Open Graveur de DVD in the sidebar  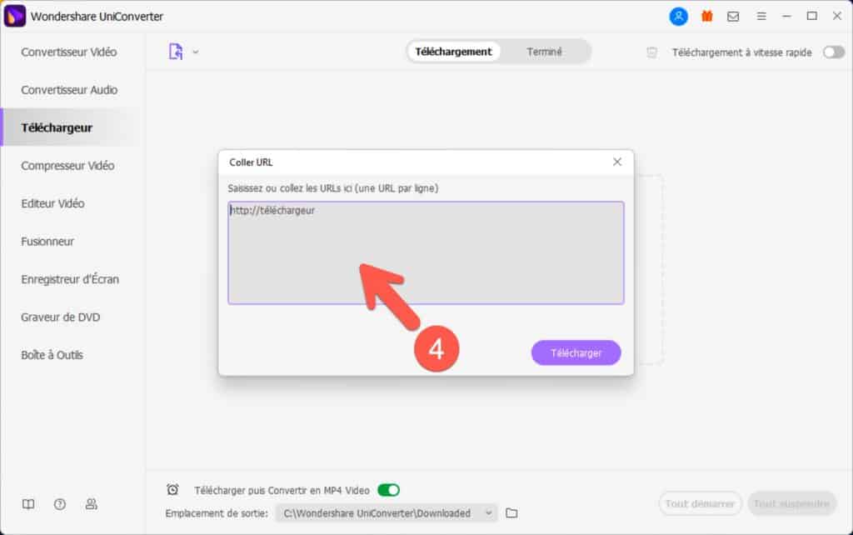[60, 317]
